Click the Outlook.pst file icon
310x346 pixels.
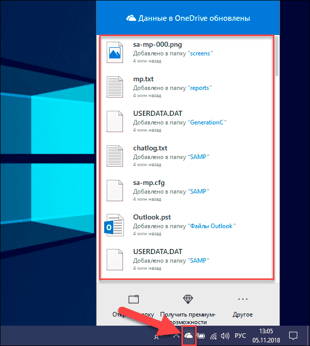(x=114, y=225)
